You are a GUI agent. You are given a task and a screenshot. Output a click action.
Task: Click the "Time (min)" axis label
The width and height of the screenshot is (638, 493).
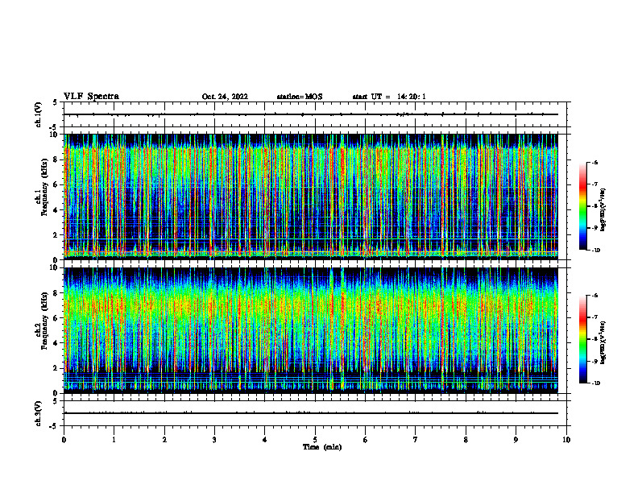tap(322, 447)
